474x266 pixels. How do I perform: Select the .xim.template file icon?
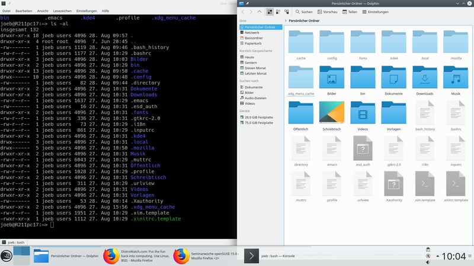(x=425, y=184)
